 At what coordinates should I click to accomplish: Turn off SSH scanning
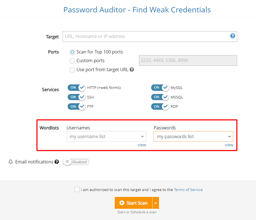pos(76,97)
